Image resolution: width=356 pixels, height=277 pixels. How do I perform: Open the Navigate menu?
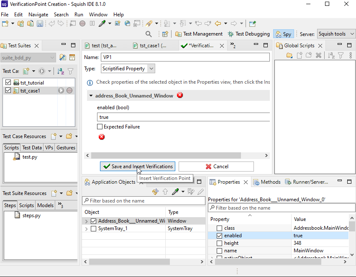coord(38,14)
